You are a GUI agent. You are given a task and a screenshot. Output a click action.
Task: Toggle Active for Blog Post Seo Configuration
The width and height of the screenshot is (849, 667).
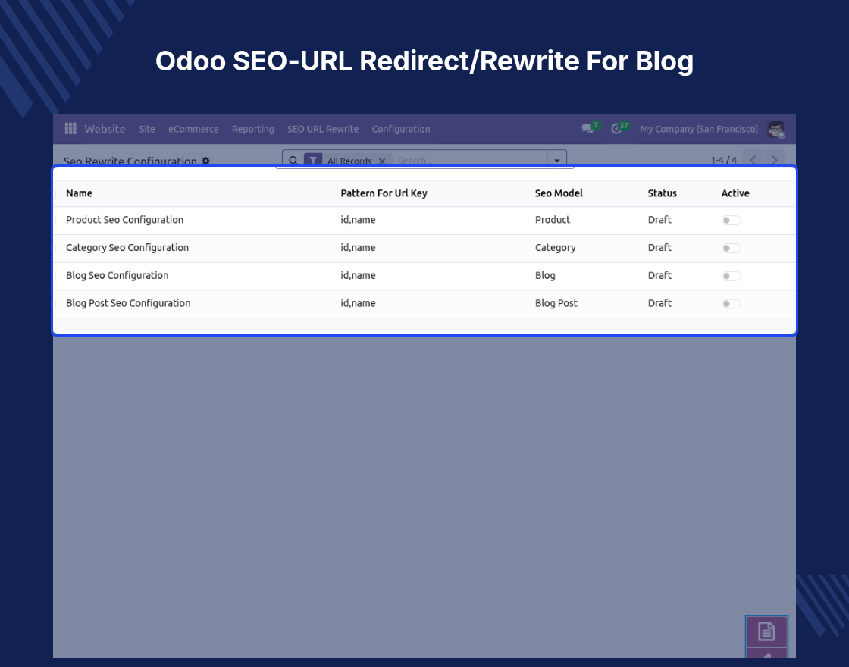[x=731, y=304]
